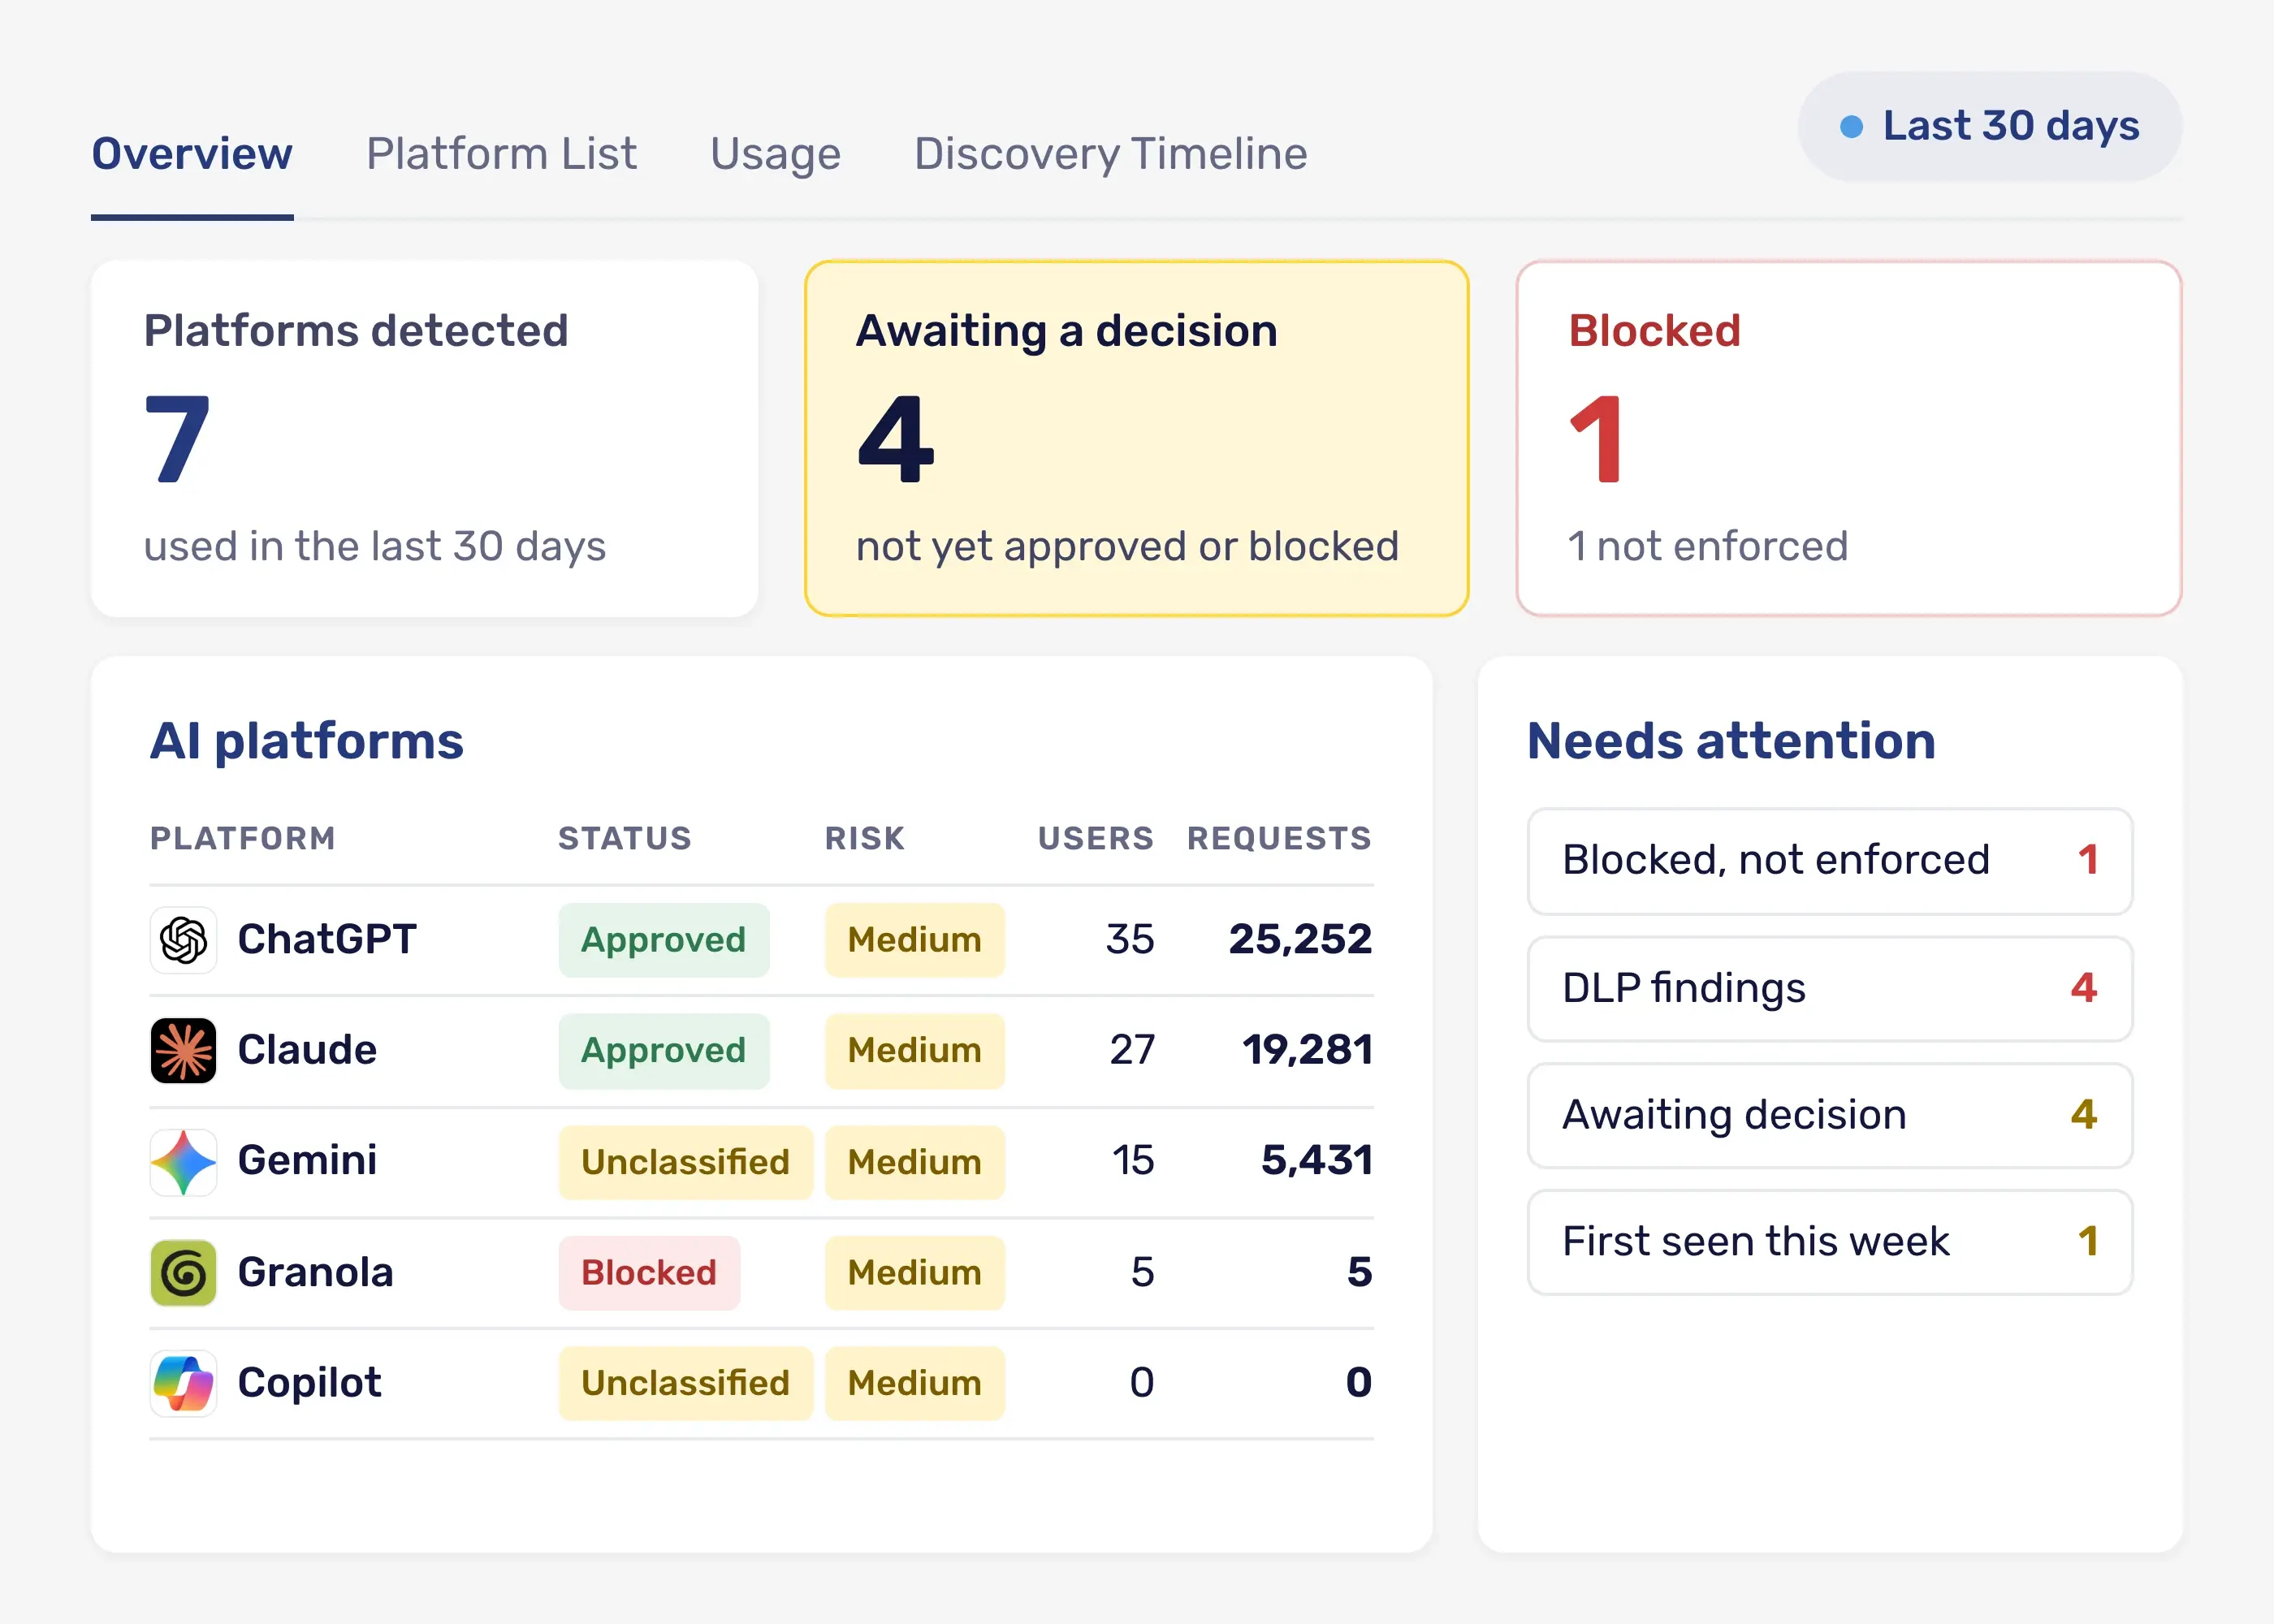Click the Medium risk badge for Claude
Viewport: 2274px width, 1624px height.
(x=914, y=1051)
